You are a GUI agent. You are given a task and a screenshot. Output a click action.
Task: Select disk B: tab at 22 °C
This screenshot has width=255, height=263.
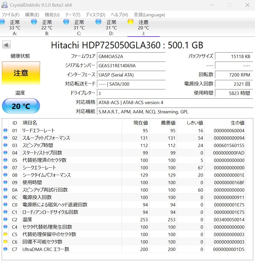coord(47,28)
